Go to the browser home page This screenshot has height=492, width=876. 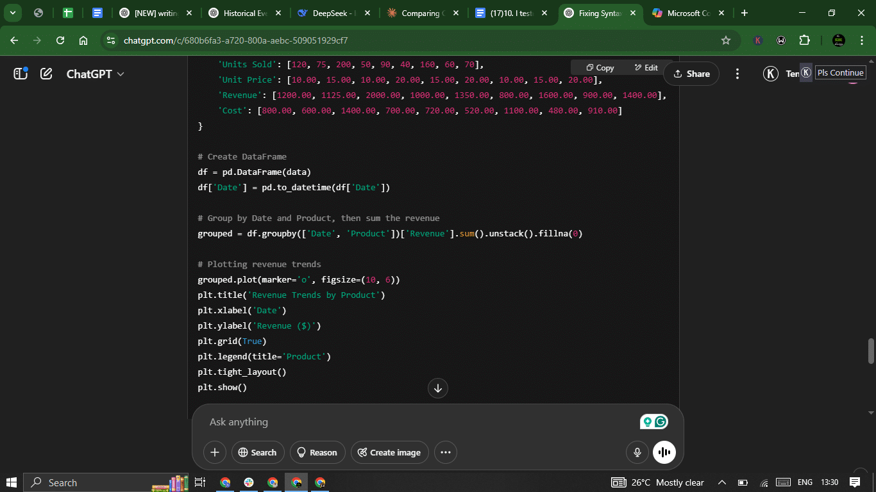(83, 40)
